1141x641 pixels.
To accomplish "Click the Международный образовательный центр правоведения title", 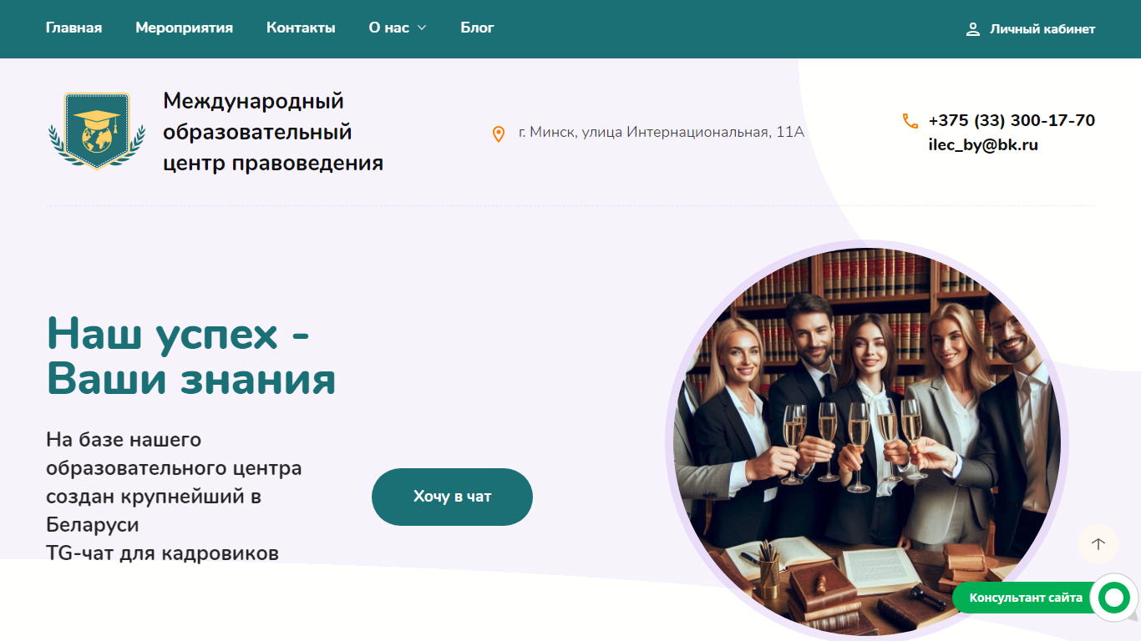I will [x=273, y=132].
